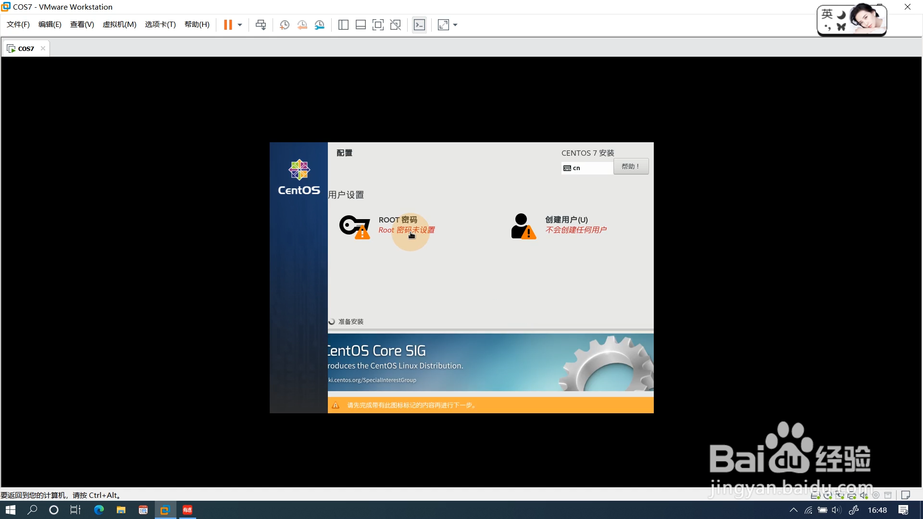Screen dimensions: 923x519
Task: Open the 虚拟机(M) menu
Action: [119, 25]
